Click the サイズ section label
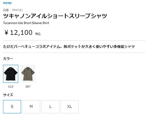 tap(8, 95)
